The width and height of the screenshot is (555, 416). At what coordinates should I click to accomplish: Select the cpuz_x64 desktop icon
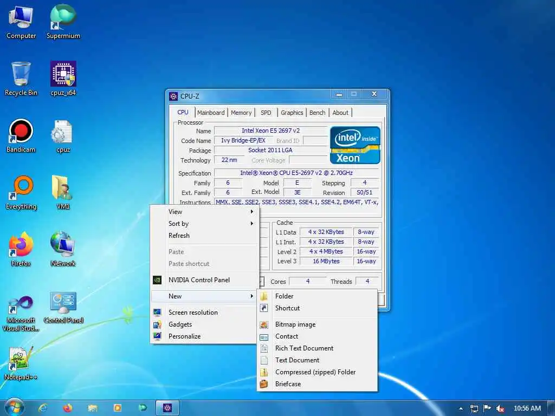[x=63, y=79]
